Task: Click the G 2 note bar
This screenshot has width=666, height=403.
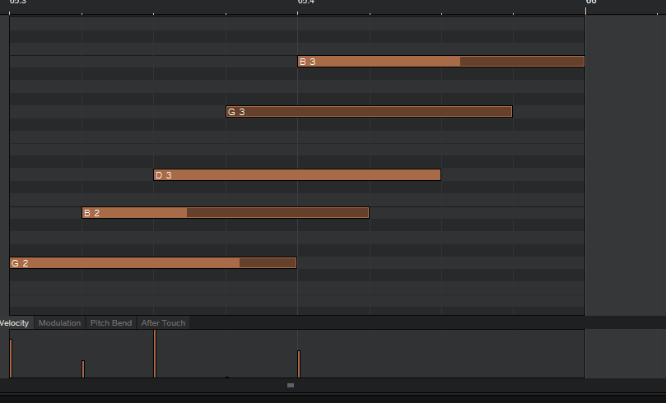Action: point(152,263)
